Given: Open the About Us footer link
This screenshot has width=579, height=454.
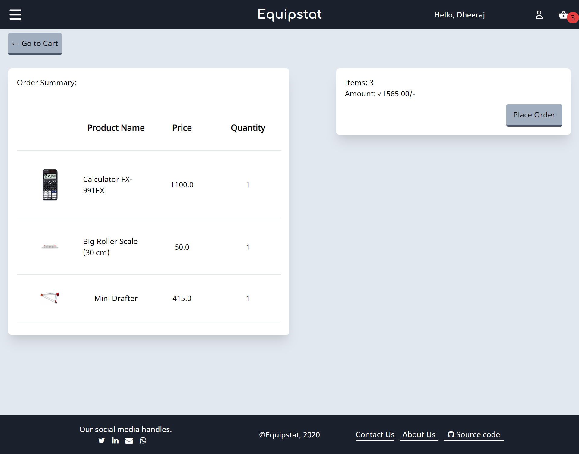Looking at the screenshot, I should tap(419, 434).
